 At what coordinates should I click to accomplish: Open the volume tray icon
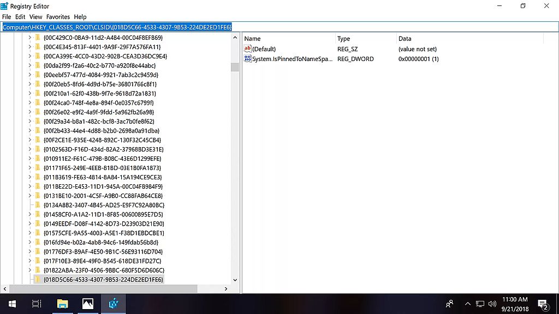coord(492,304)
